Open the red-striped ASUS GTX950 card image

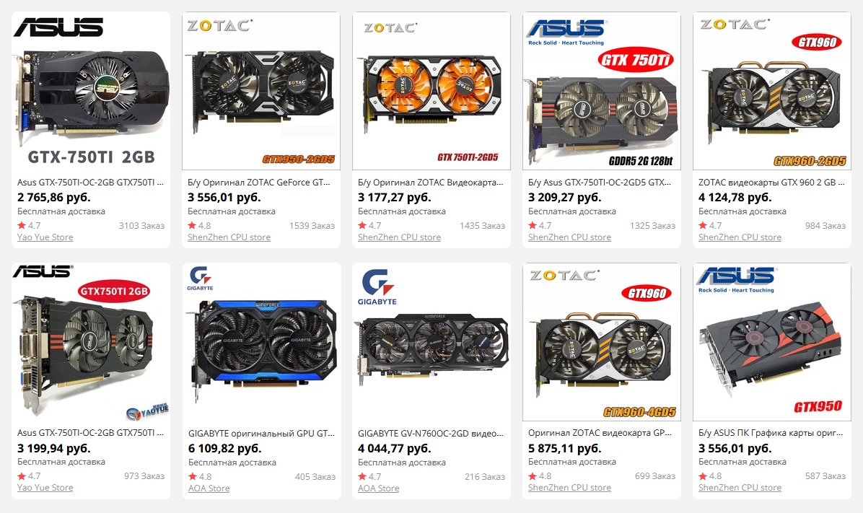coord(772,342)
